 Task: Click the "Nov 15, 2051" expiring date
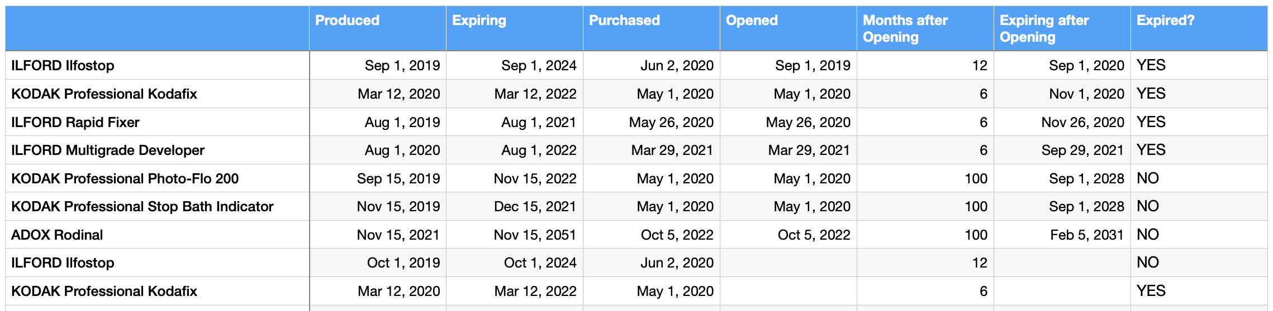(x=535, y=235)
